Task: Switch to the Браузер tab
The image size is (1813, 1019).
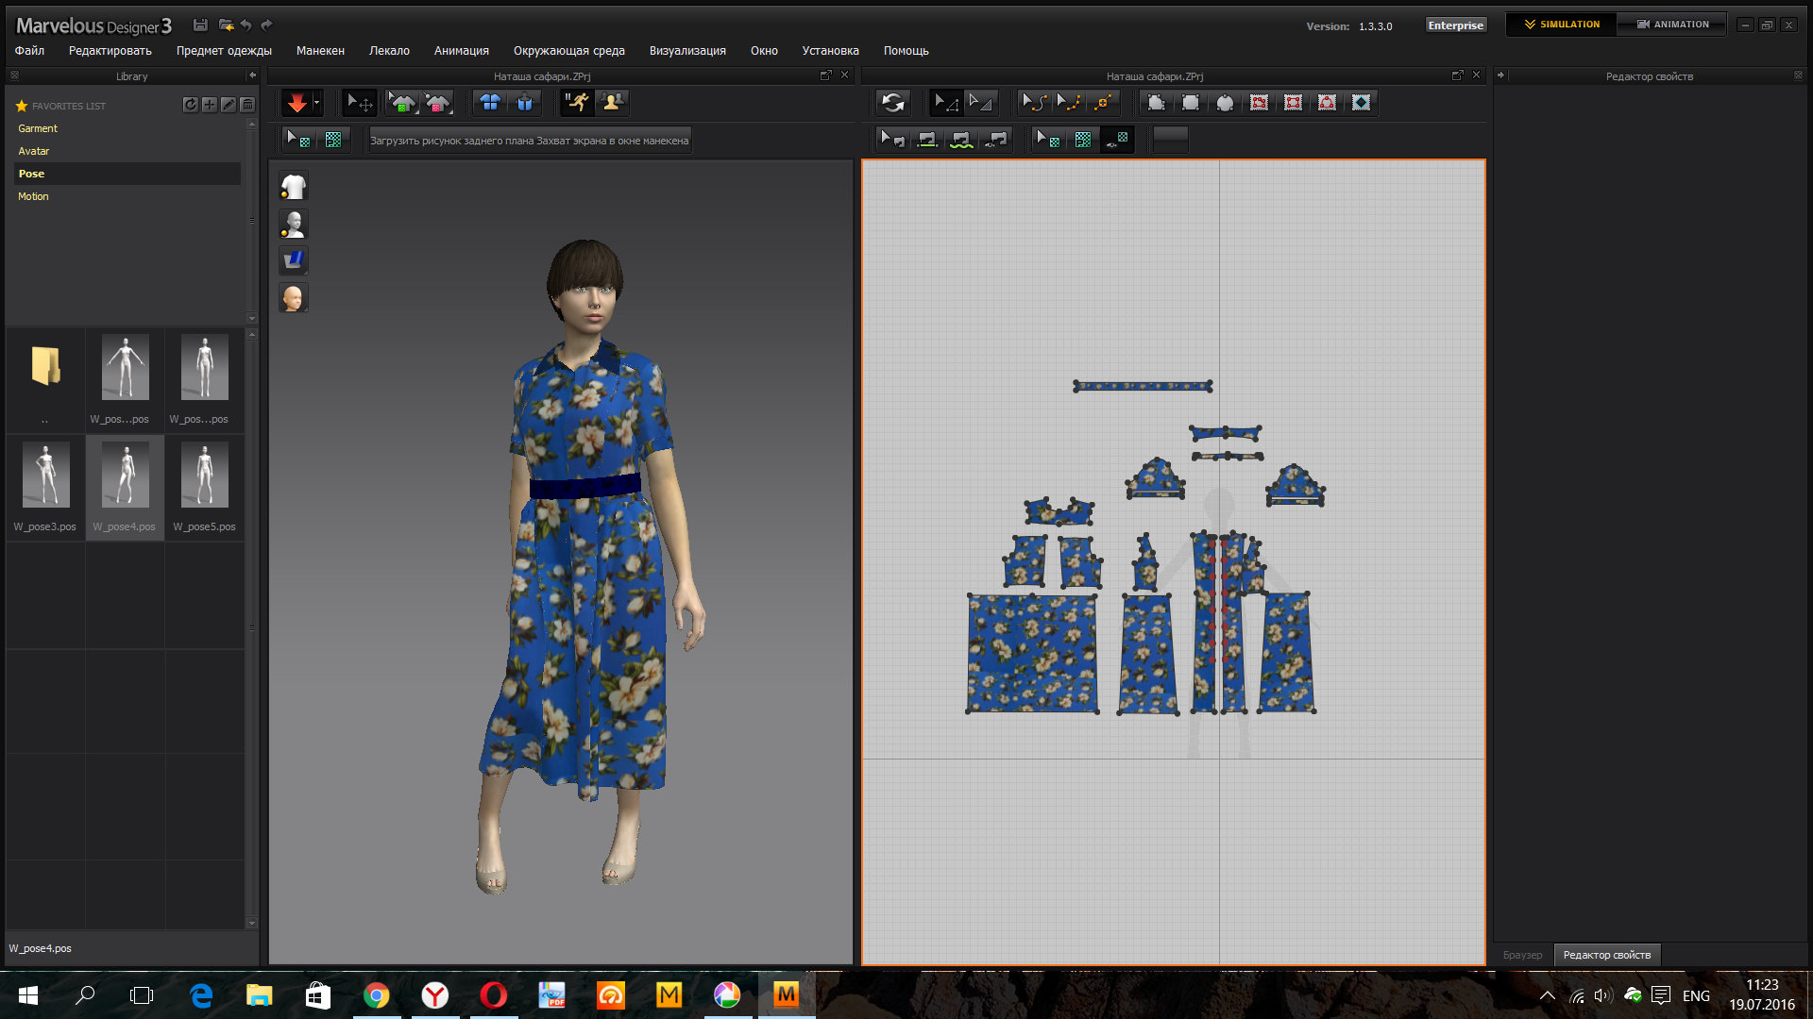Action: [x=1522, y=955]
